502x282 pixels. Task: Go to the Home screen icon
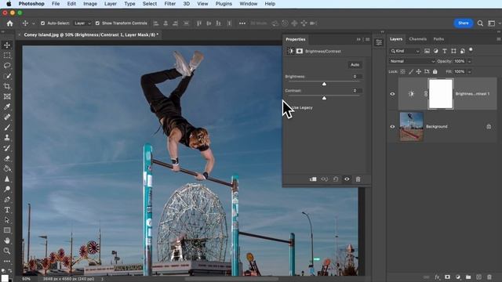(9, 23)
